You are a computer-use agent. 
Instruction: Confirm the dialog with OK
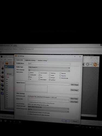tap(66, 121)
